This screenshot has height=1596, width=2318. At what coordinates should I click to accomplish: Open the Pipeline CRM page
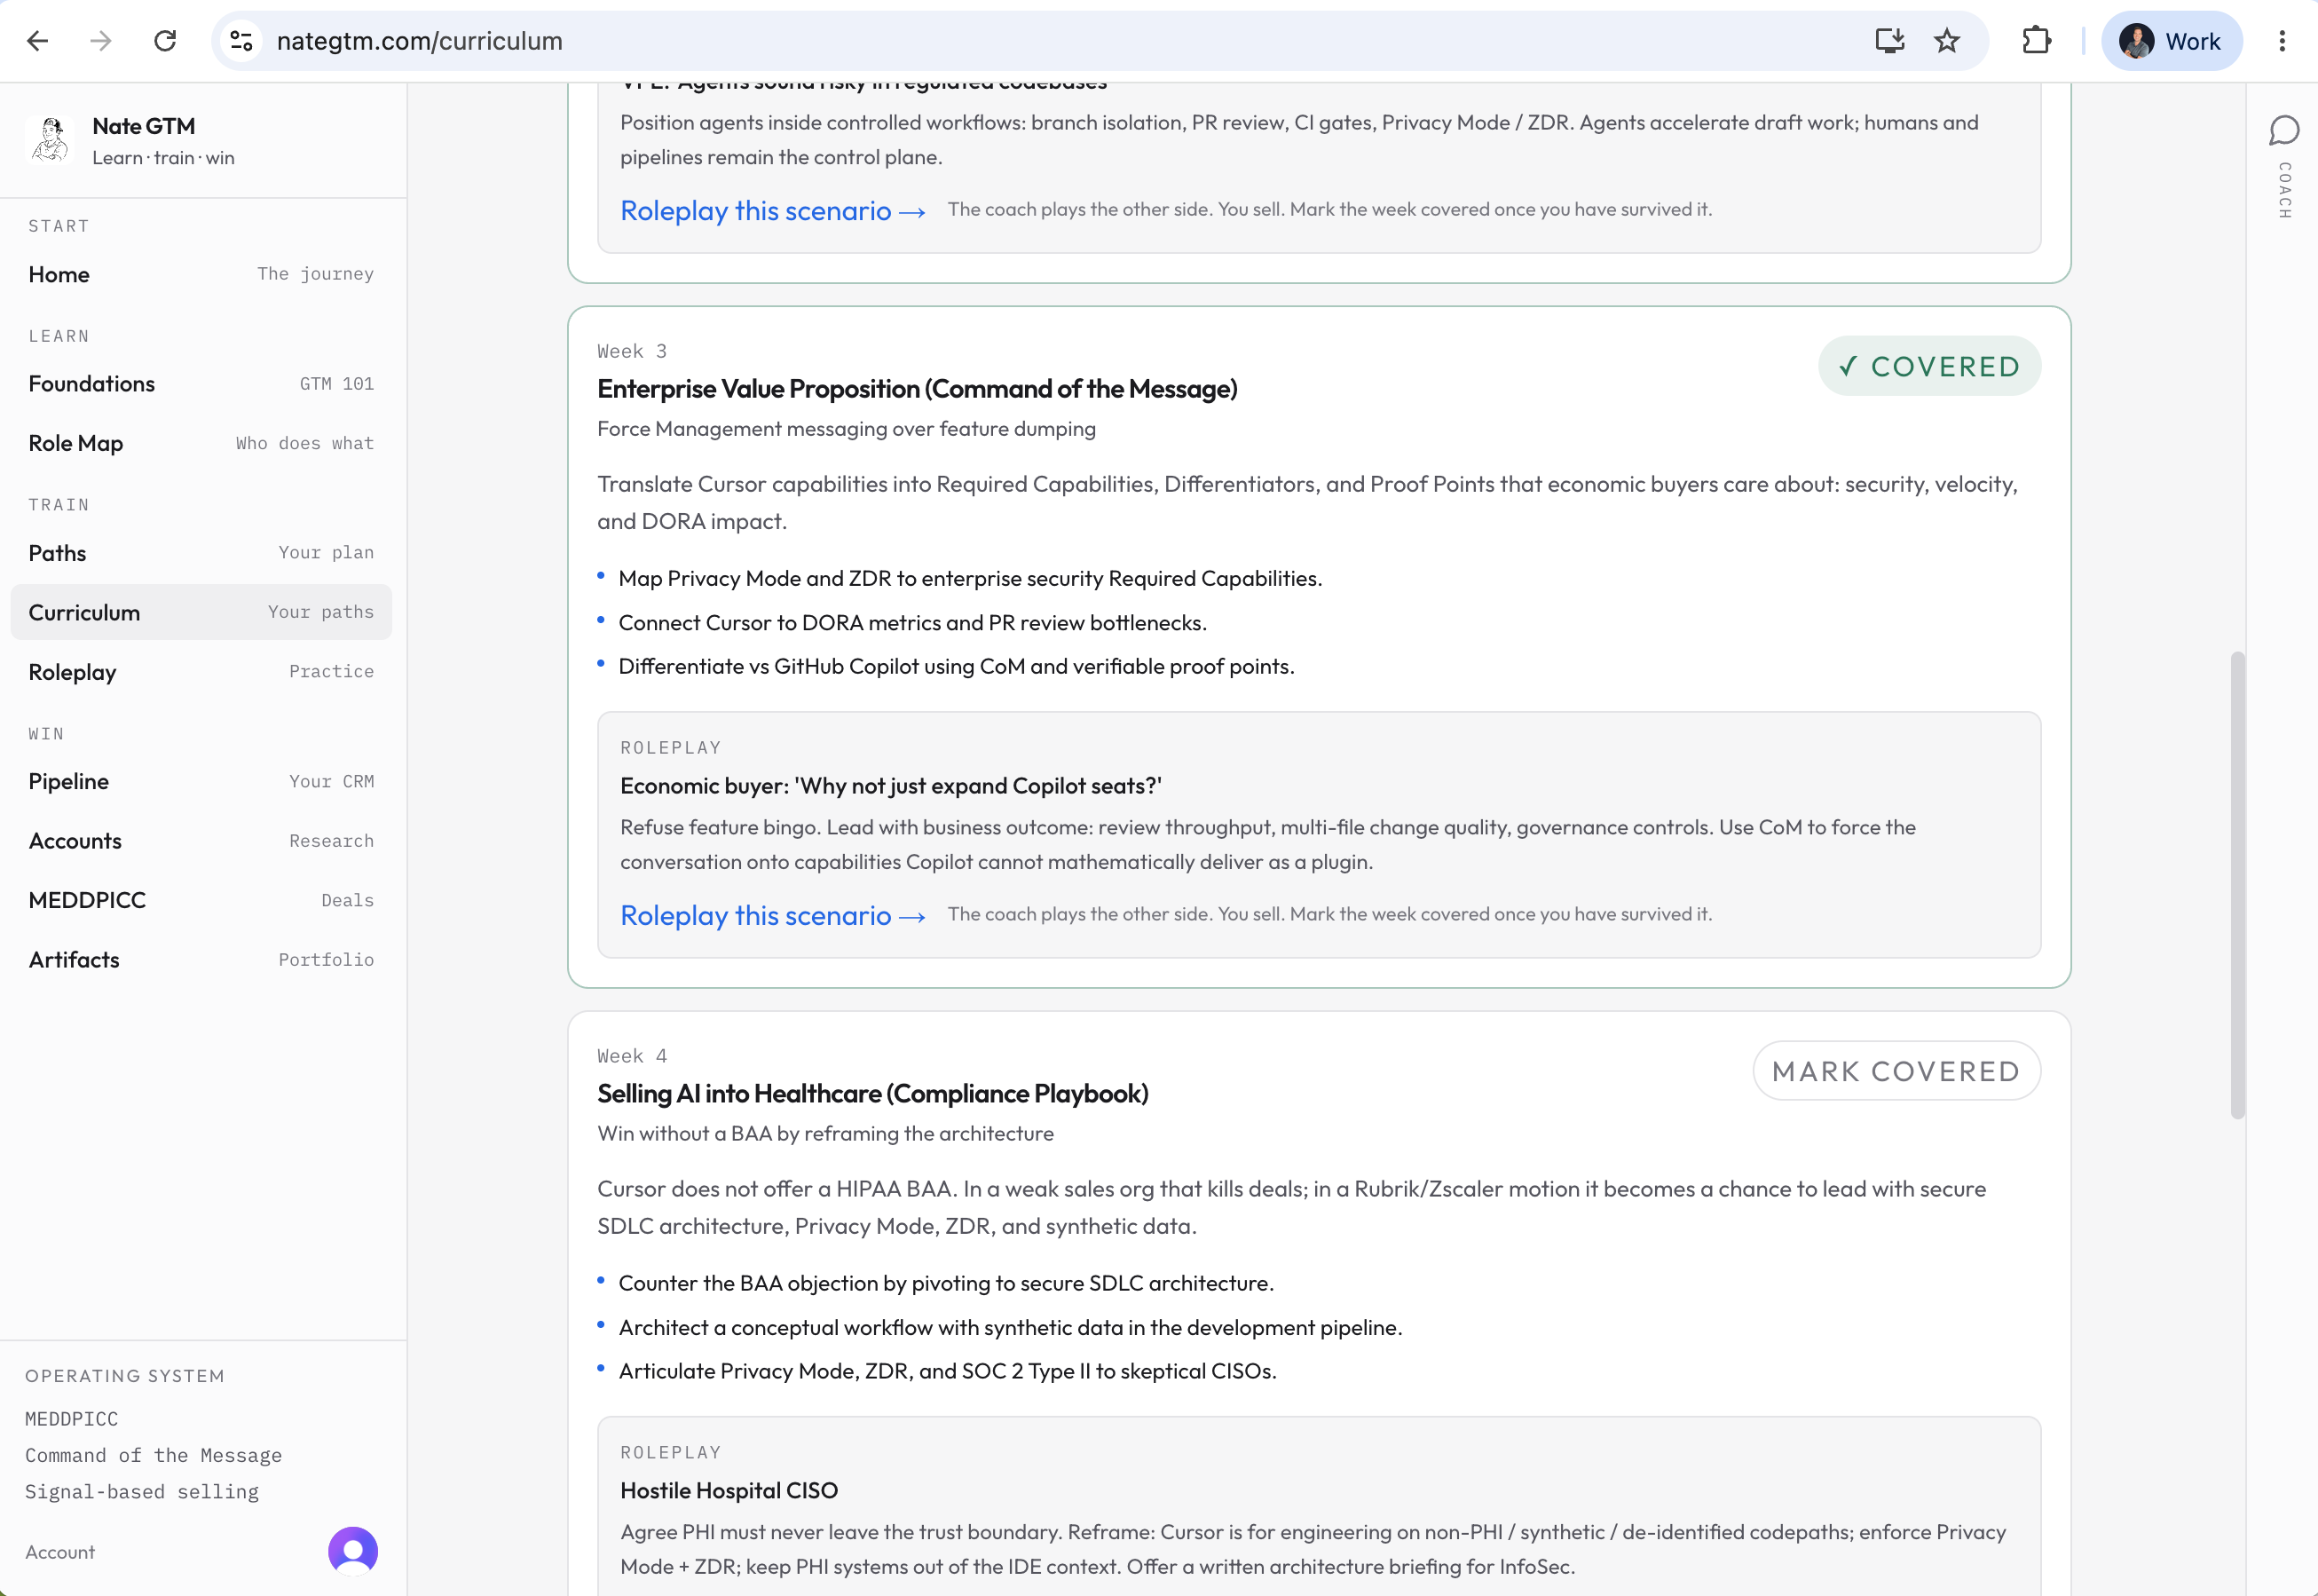point(201,781)
